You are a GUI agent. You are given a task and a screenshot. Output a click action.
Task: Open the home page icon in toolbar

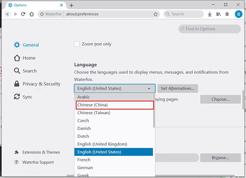pyautogui.click(x=32, y=14)
